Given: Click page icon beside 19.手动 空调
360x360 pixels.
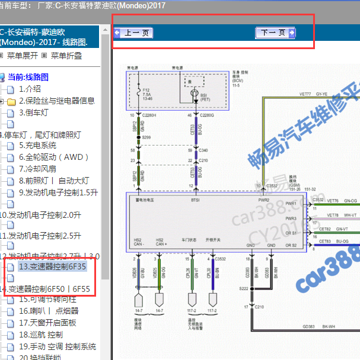Looking at the screenshot, I should 10,347.
